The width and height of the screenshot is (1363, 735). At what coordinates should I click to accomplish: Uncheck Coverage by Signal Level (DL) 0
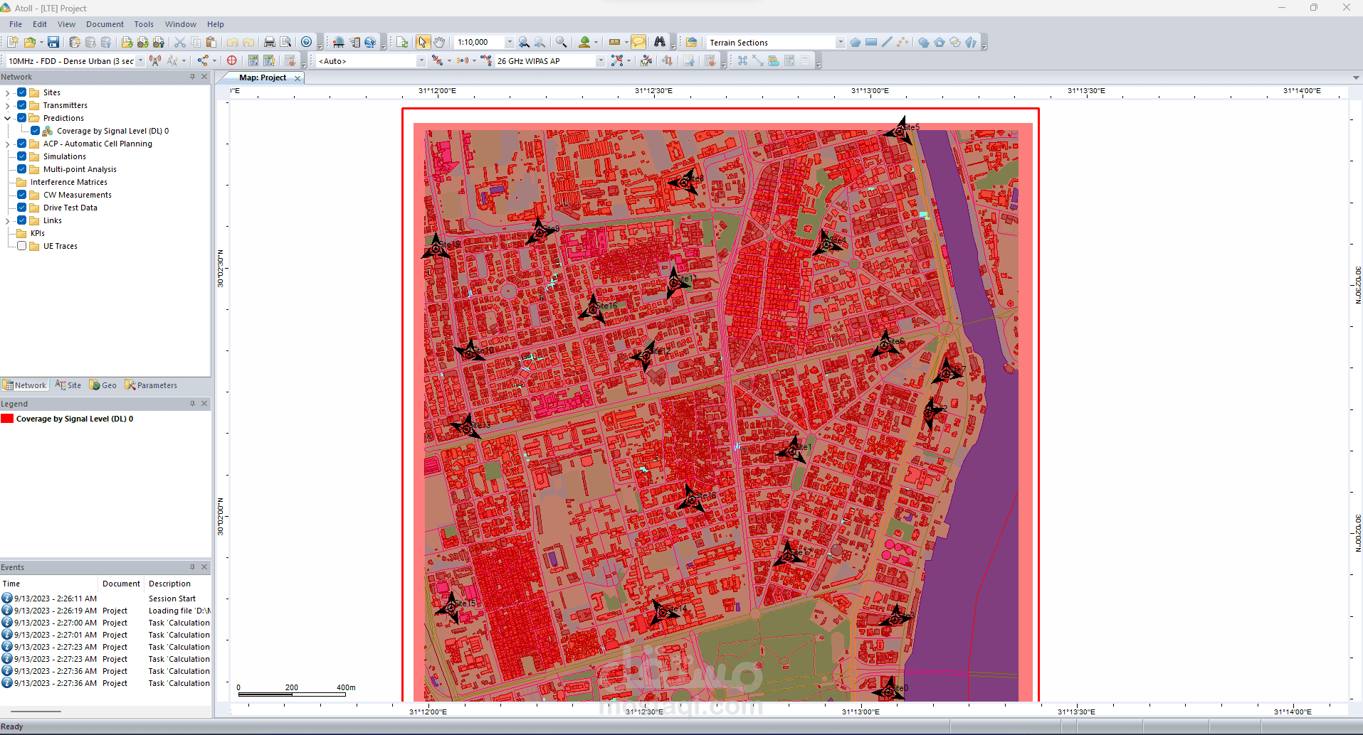click(35, 131)
